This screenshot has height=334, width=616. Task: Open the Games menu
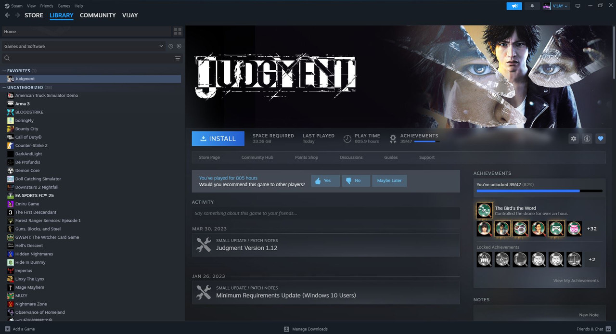click(x=64, y=6)
